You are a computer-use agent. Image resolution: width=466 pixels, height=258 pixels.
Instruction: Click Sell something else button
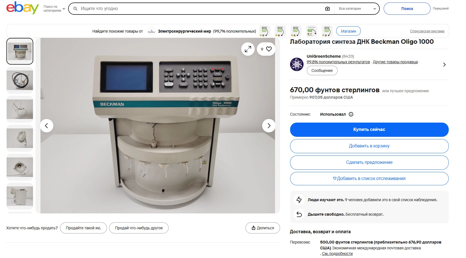(139, 228)
